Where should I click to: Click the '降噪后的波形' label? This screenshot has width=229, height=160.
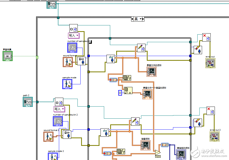(x=183, y=148)
